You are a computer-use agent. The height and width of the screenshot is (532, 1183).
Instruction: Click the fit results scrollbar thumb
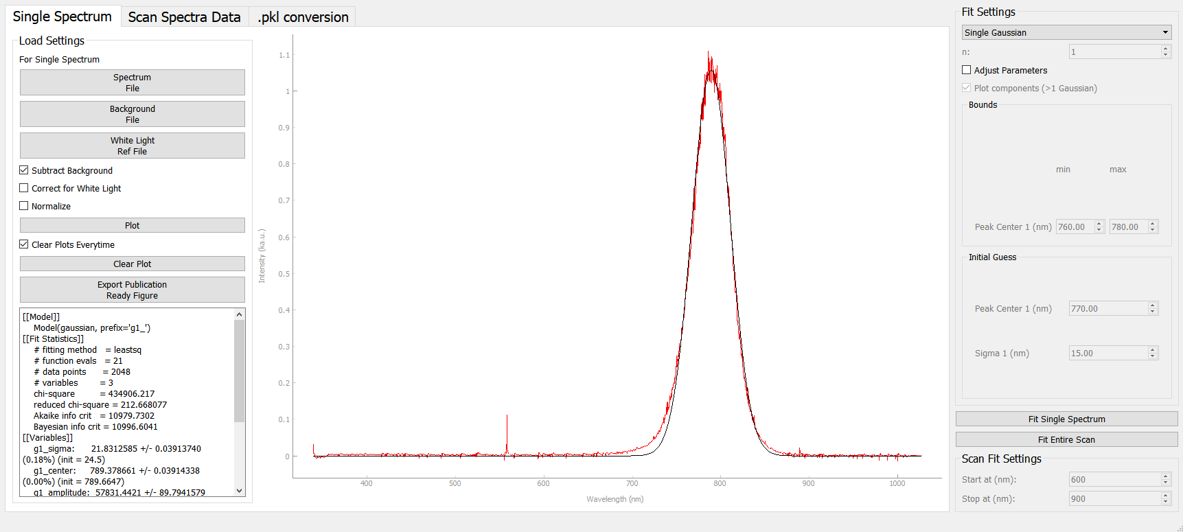point(240,371)
